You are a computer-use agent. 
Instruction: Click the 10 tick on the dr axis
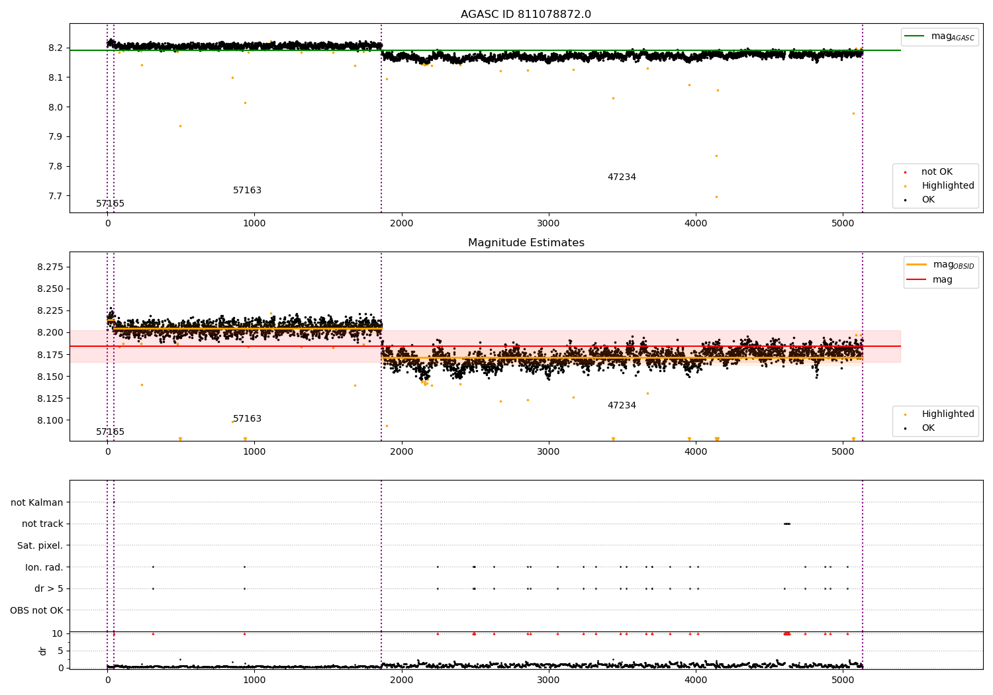[x=58, y=633]
